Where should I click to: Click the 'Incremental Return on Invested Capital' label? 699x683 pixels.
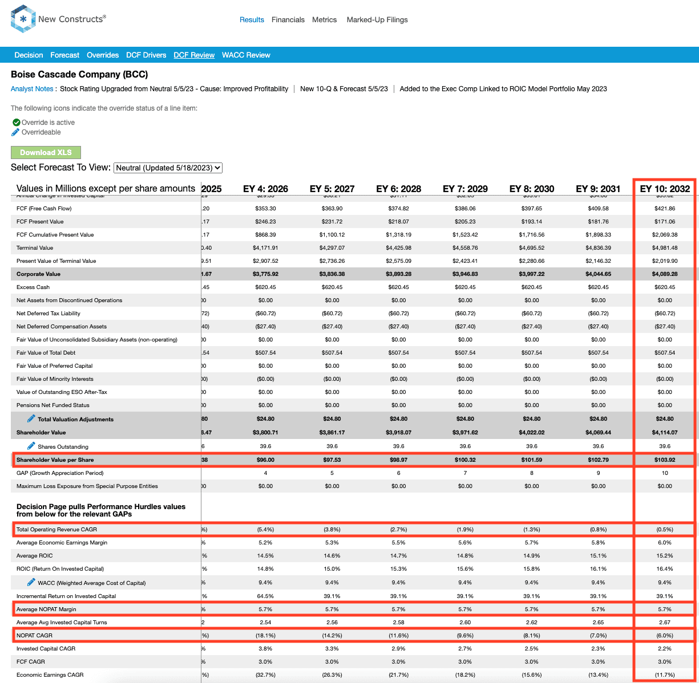(x=66, y=596)
